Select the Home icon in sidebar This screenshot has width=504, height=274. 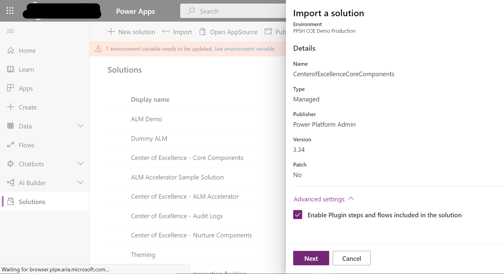pyautogui.click(x=11, y=50)
